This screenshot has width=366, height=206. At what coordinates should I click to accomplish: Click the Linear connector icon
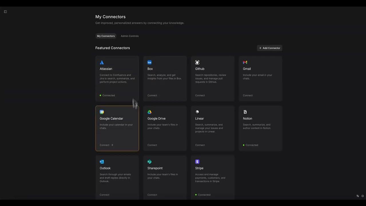[x=197, y=112]
